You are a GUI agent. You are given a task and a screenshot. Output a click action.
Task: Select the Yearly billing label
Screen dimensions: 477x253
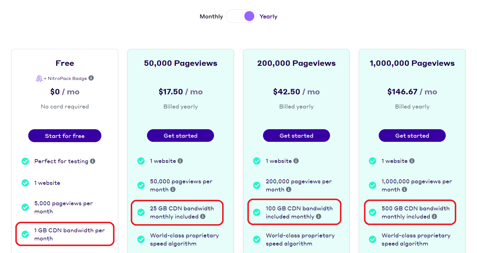[x=268, y=16]
